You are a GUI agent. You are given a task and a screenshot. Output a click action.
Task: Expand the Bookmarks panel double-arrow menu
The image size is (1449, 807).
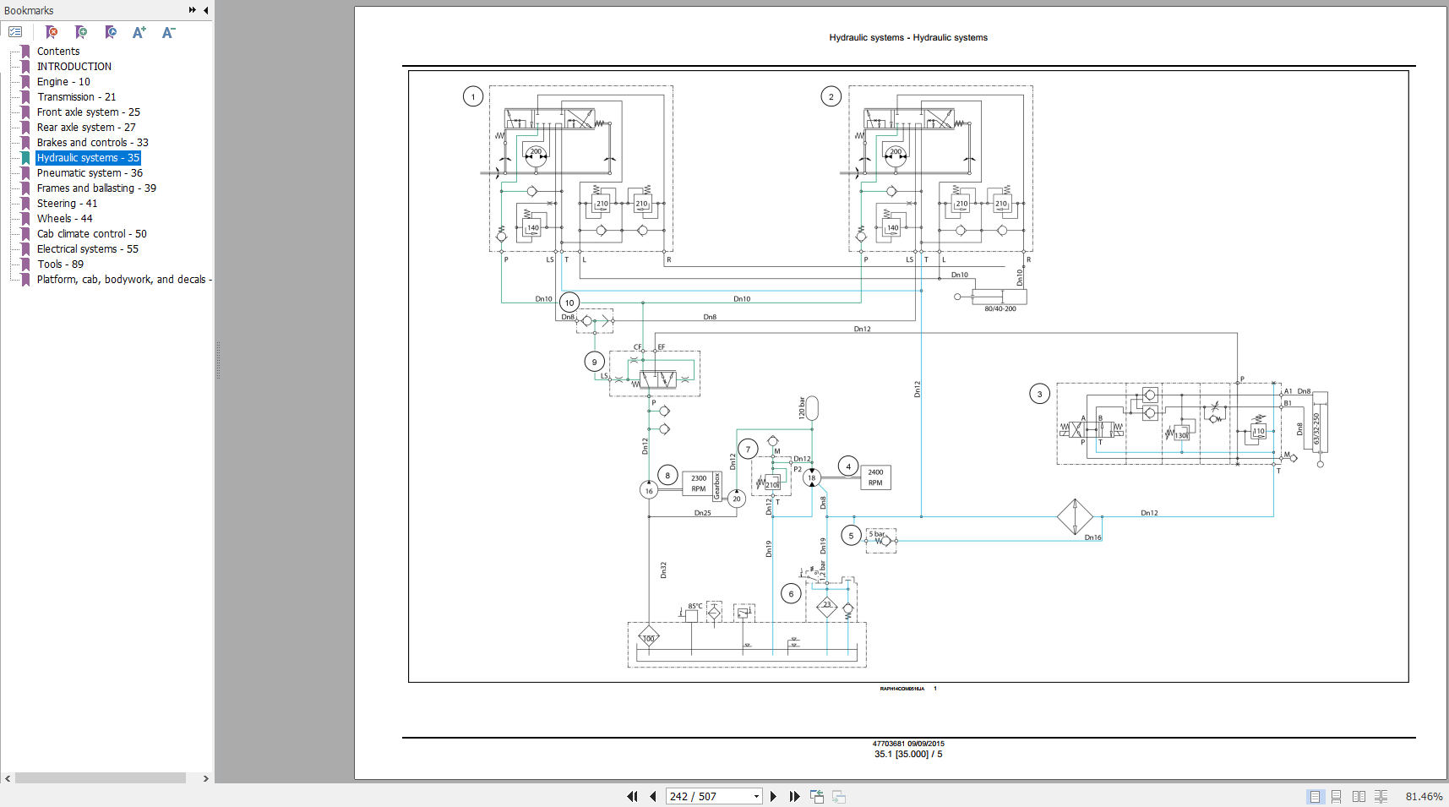click(x=192, y=10)
